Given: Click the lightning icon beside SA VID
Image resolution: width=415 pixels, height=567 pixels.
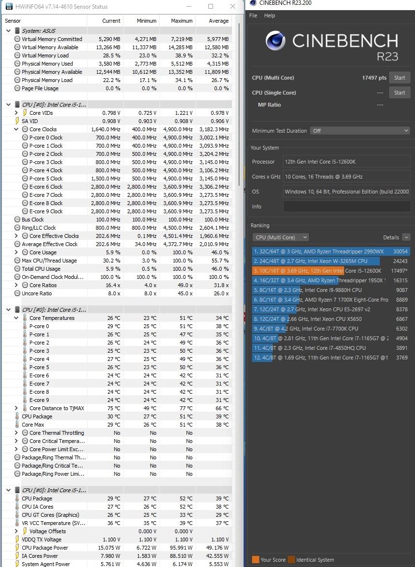Looking at the screenshot, I should 17,121.
